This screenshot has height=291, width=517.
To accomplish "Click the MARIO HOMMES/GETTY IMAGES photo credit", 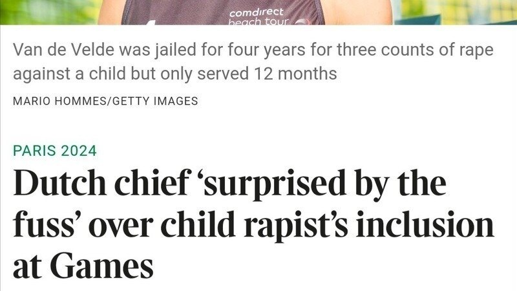I will pyautogui.click(x=105, y=101).
